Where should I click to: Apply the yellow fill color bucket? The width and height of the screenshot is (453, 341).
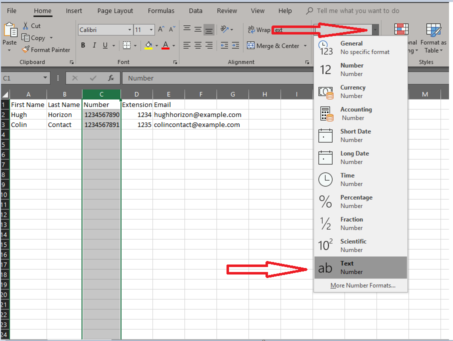[148, 45]
